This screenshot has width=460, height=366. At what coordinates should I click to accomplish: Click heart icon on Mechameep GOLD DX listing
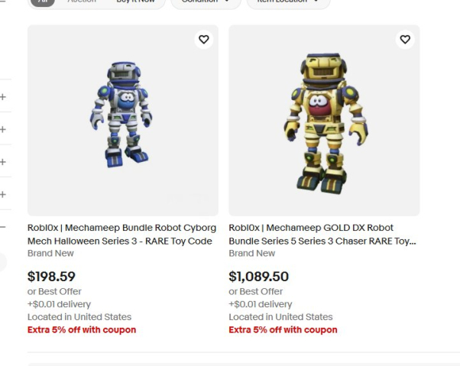405,39
